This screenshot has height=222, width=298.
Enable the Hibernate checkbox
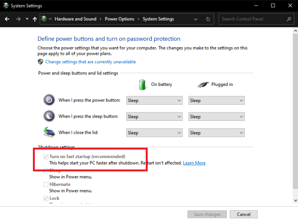[x=46, y=184]
